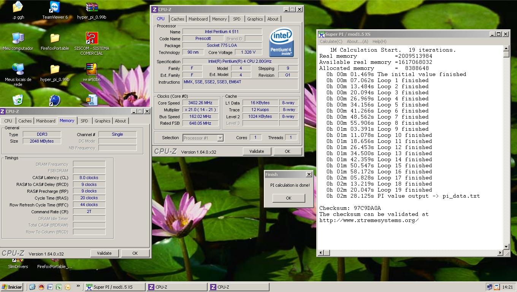
Task: Launch the orange clock quick launch icon
Action: 68,287
